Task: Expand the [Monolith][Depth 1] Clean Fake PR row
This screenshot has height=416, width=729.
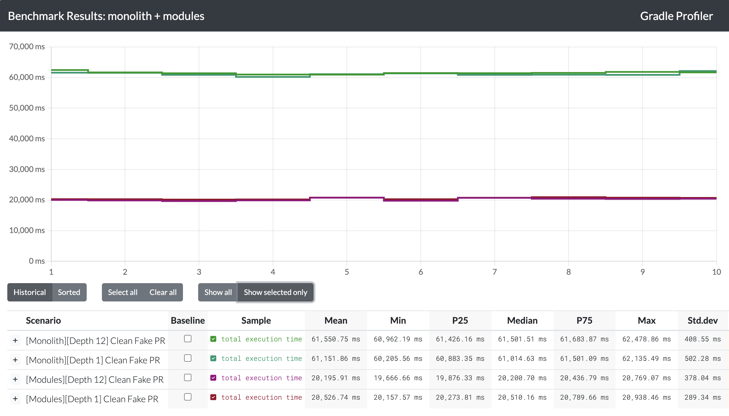Action: tap(15, 360)
